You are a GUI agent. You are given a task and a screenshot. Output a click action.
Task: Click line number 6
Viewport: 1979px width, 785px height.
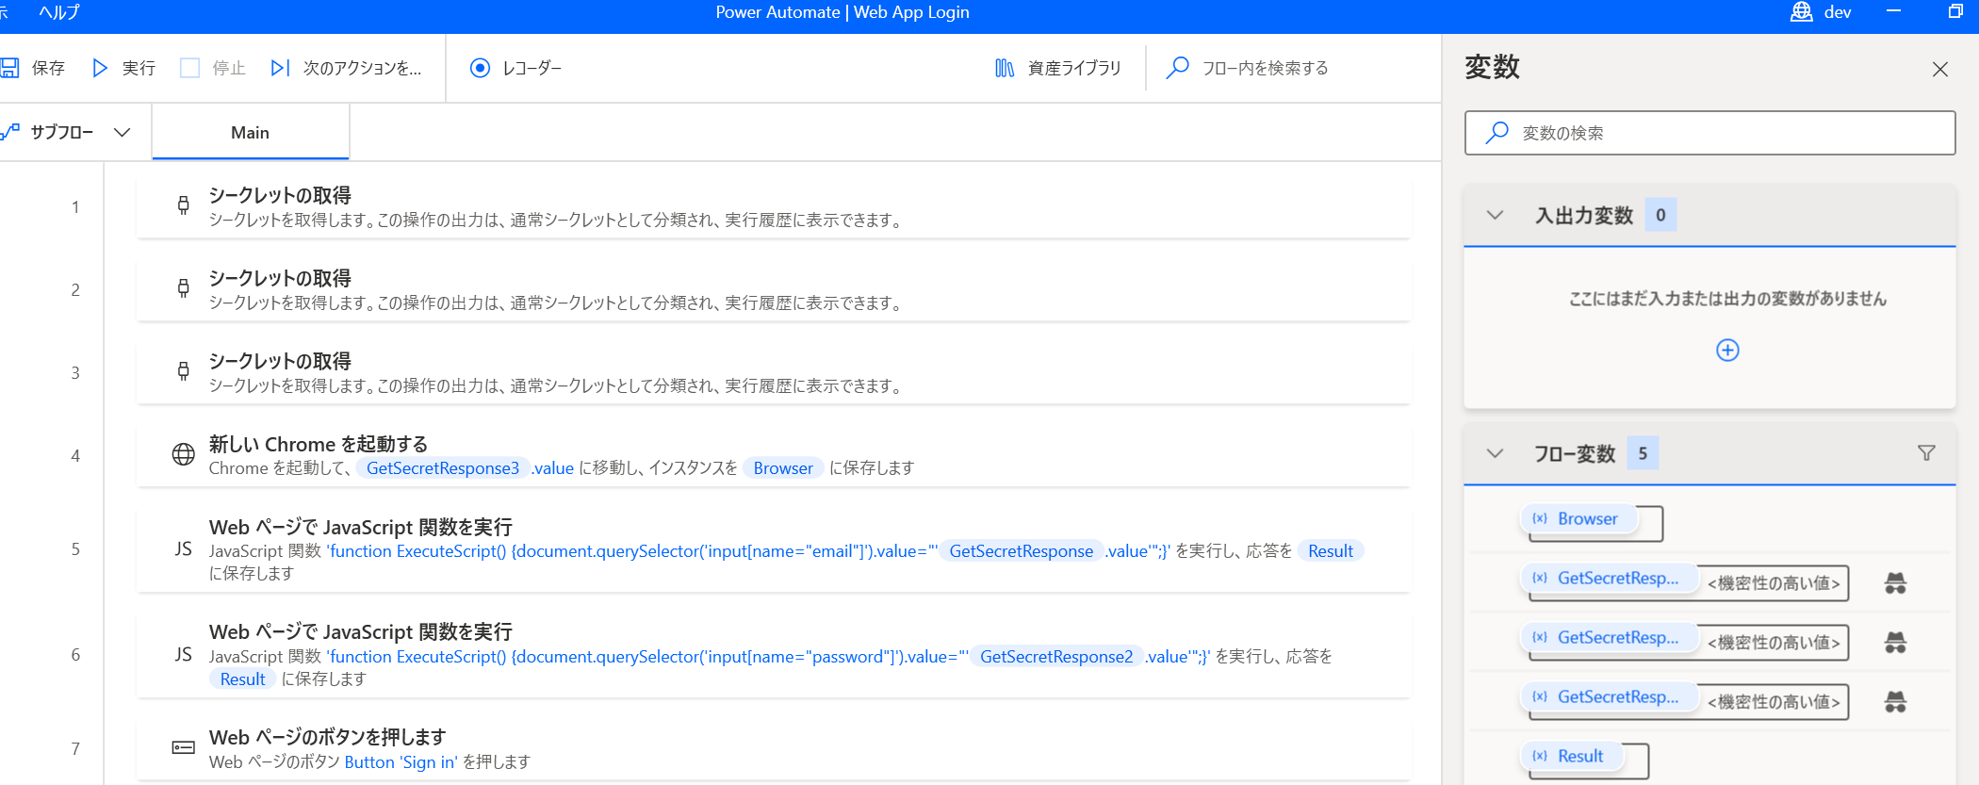(75, 654)
